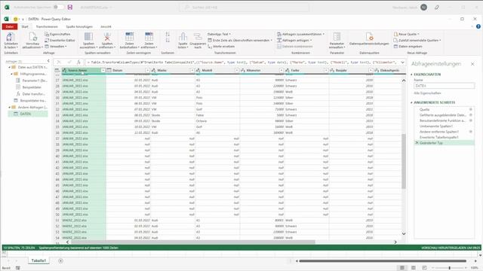This screenshot has width=483, height=271.
Task: Click Abfragen anfügen
Action: point(294,40)
